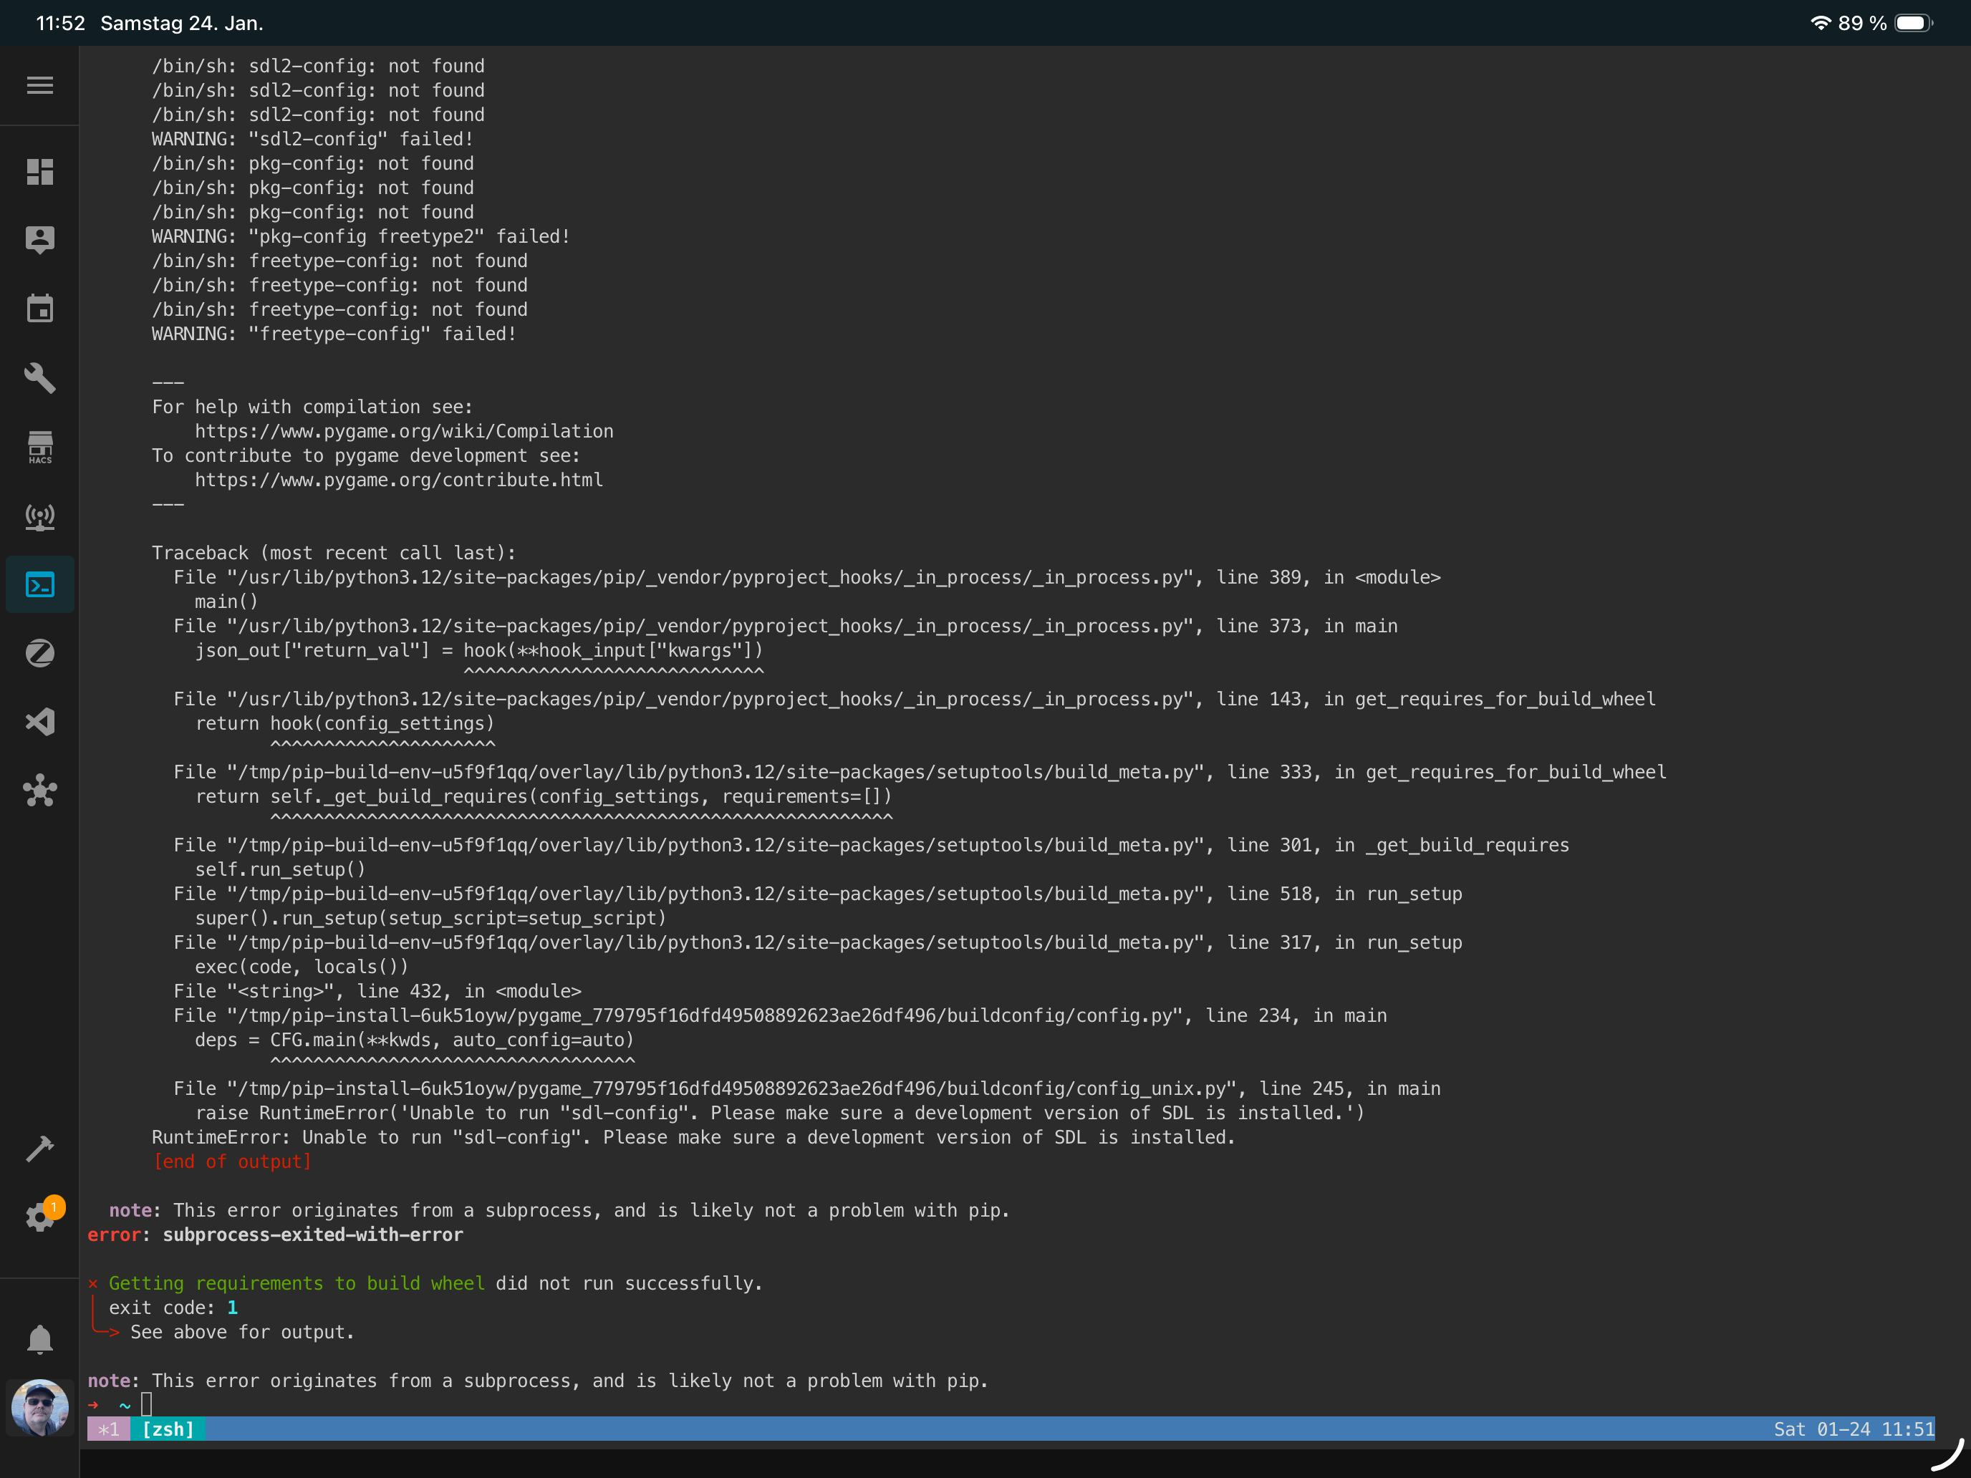
Task: Click error: subprocess-exited-with-error line
Action: [275, 1235]
